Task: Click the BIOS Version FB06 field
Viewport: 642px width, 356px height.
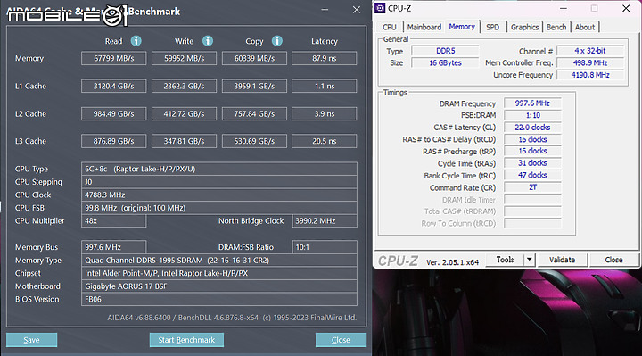Action: (219, 299)
